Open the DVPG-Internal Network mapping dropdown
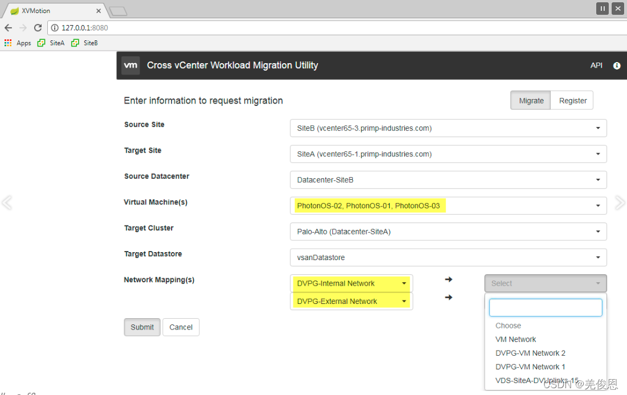Image resolution: width=627 pixels, height=395 pixels. point(352,283)
